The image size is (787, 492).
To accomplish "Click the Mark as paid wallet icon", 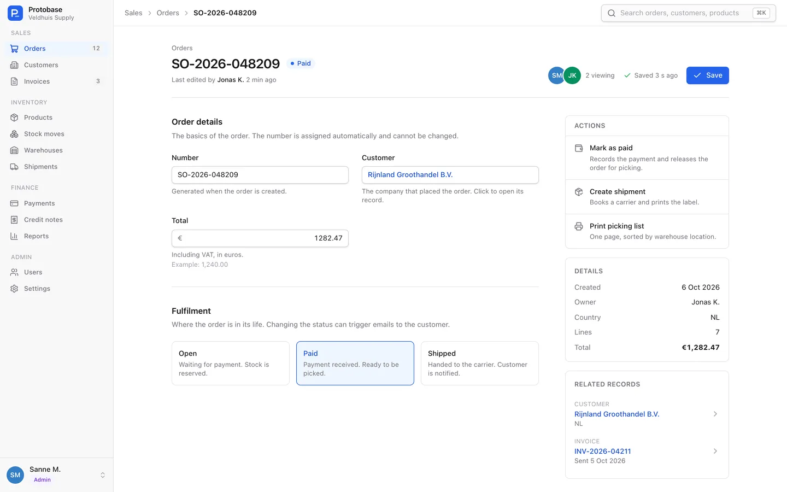I will (579, 148).
